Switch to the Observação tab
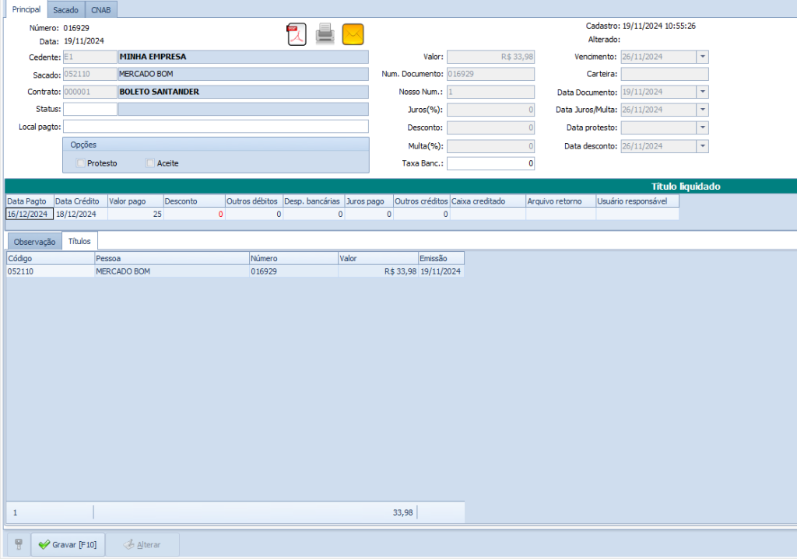The width and height of the screenshot is (797, 559). [34, 242]
